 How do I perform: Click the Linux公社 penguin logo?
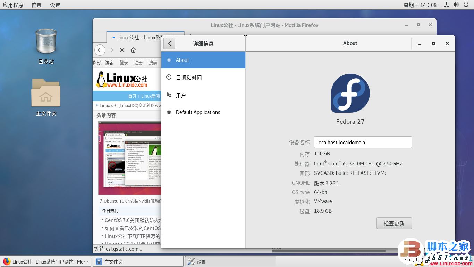(121, 79)
